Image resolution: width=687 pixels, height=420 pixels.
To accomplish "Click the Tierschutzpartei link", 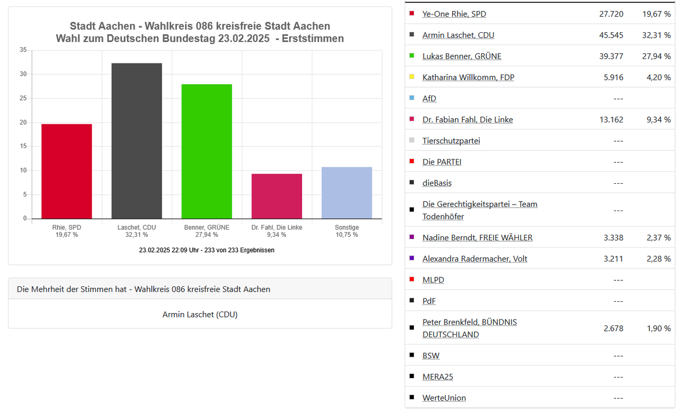I will pyautogui.click(x=451, y=141).
